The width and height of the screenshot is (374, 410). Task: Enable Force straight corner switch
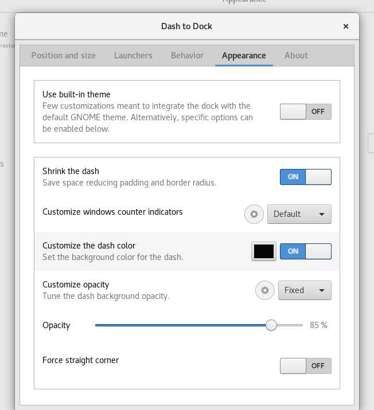point(305,365)
